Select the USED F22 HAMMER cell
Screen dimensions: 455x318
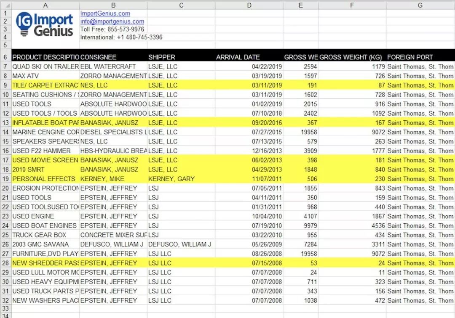tap(45, 151)
